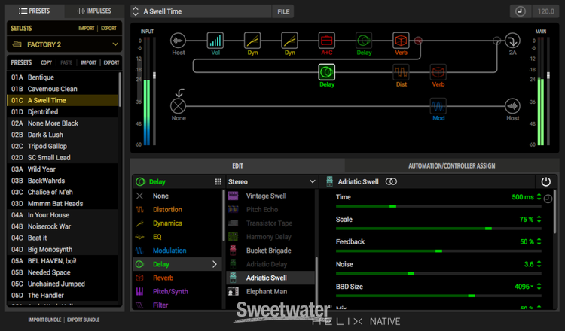Screen dimensions: 565x331
Task: Click the Elephant Man pedal icon
Action: [233, 291]
